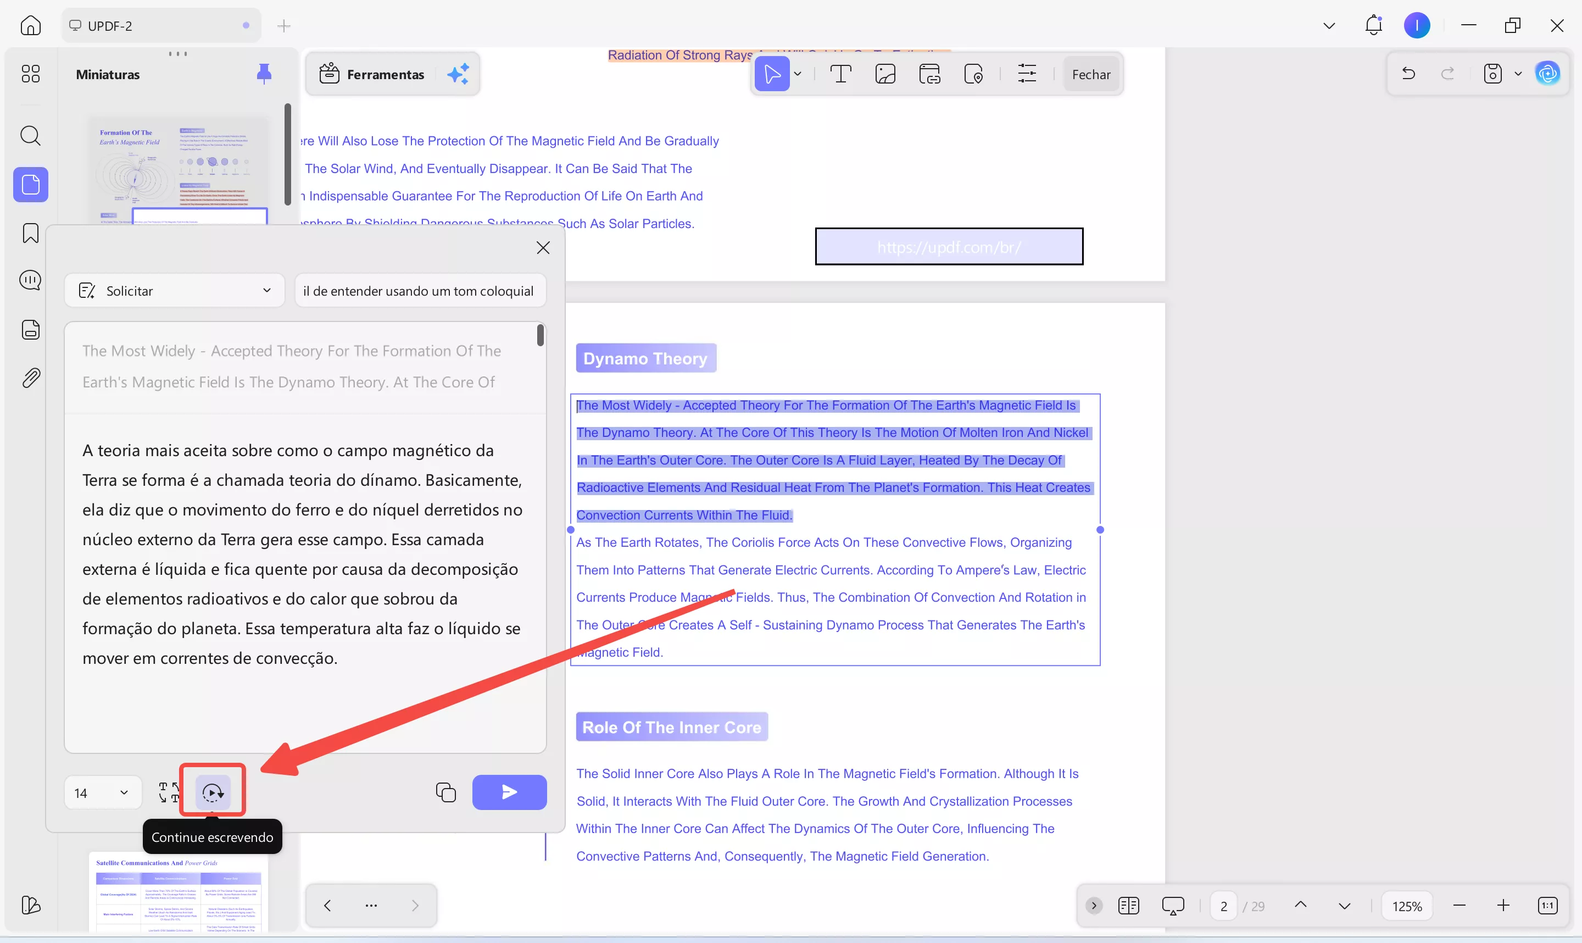
Task: Click the Continue escrevendo icon
Action: [x=212, y=792]
